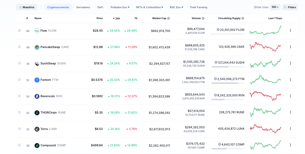Open the Yield Farming tab
The width and height of the screenshot is (305, 154).
point(199,7)
